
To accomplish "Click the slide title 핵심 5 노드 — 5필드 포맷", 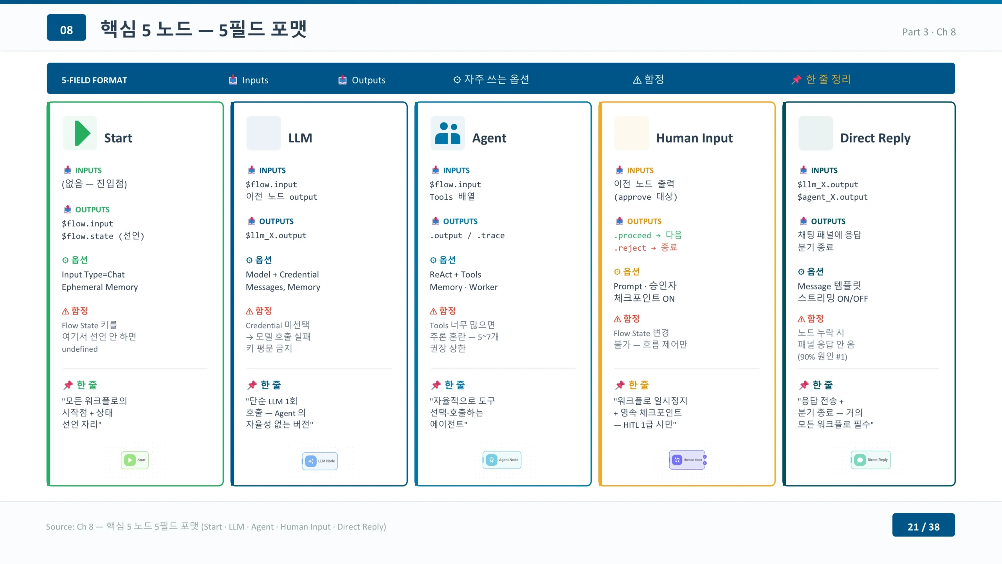I will click(204, 29).
